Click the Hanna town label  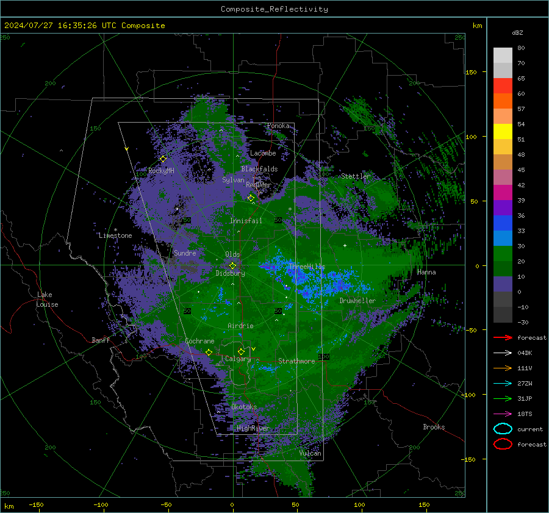coord(426,272)
